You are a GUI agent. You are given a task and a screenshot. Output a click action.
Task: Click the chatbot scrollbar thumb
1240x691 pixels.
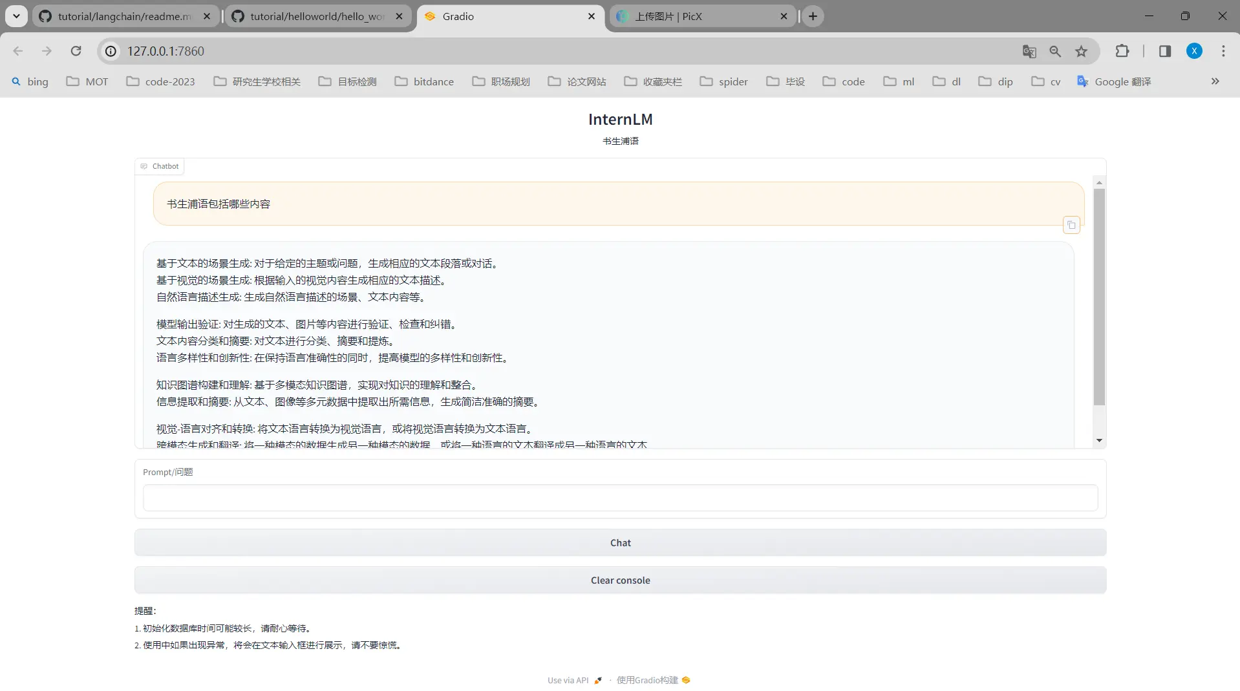pos(1099,297)
